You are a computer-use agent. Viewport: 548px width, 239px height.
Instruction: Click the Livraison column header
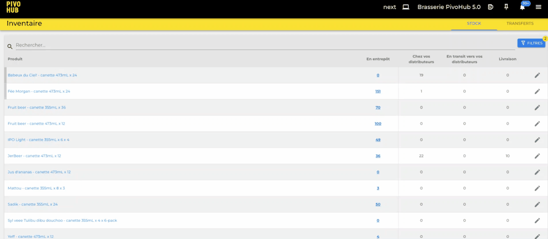(507, 59)
